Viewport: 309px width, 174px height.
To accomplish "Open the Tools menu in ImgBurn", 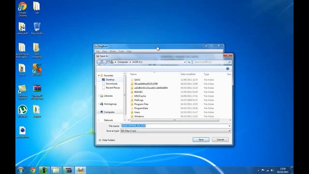I will point(121,51).
